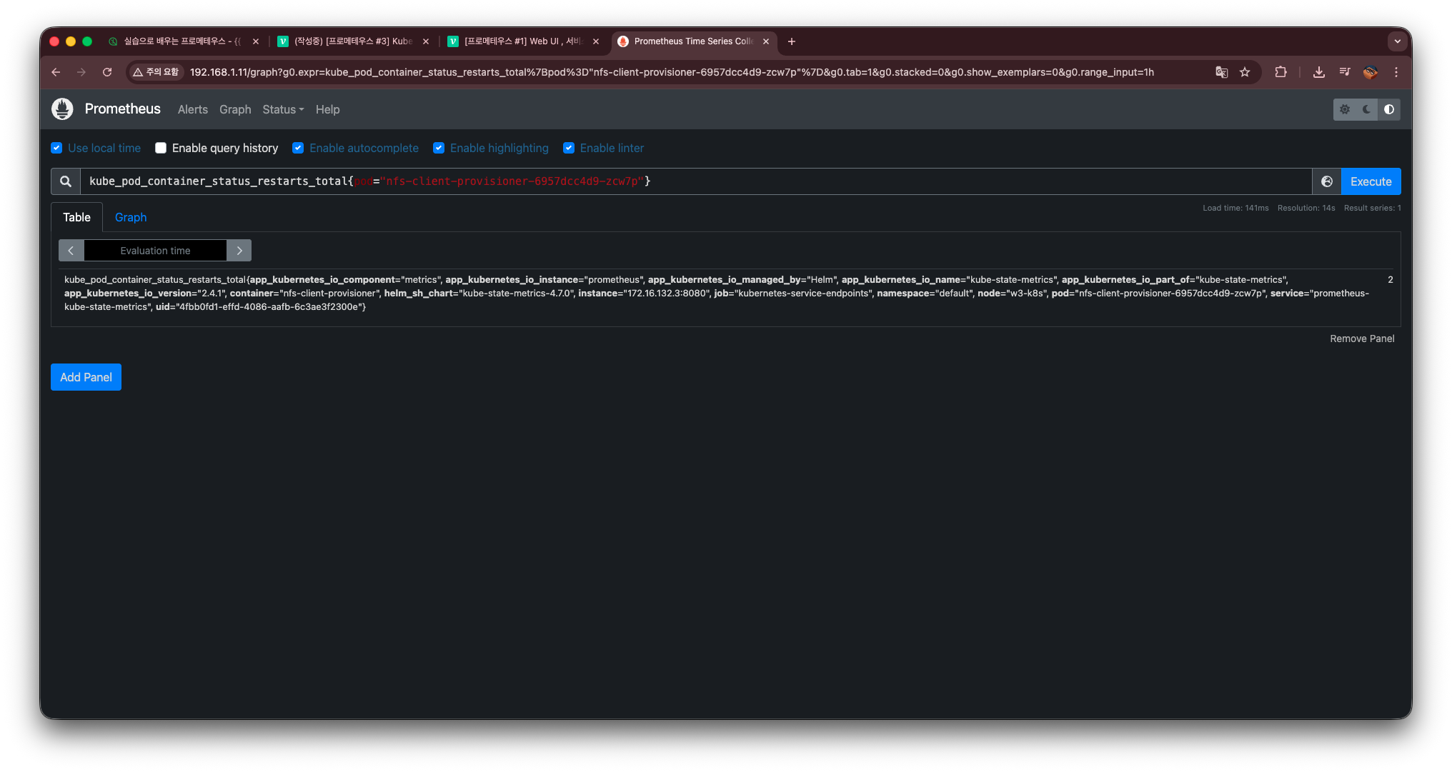Open the browser downloads icon

[x=1319, y=72]
